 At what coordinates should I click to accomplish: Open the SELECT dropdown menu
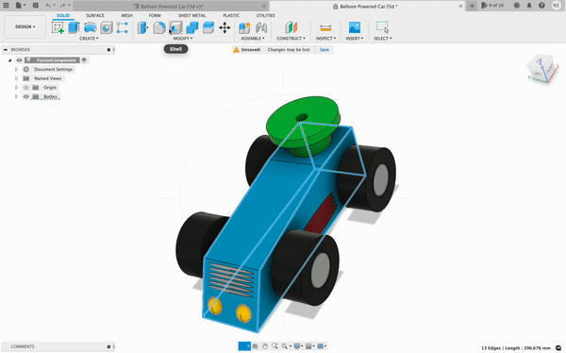[383, 39]
